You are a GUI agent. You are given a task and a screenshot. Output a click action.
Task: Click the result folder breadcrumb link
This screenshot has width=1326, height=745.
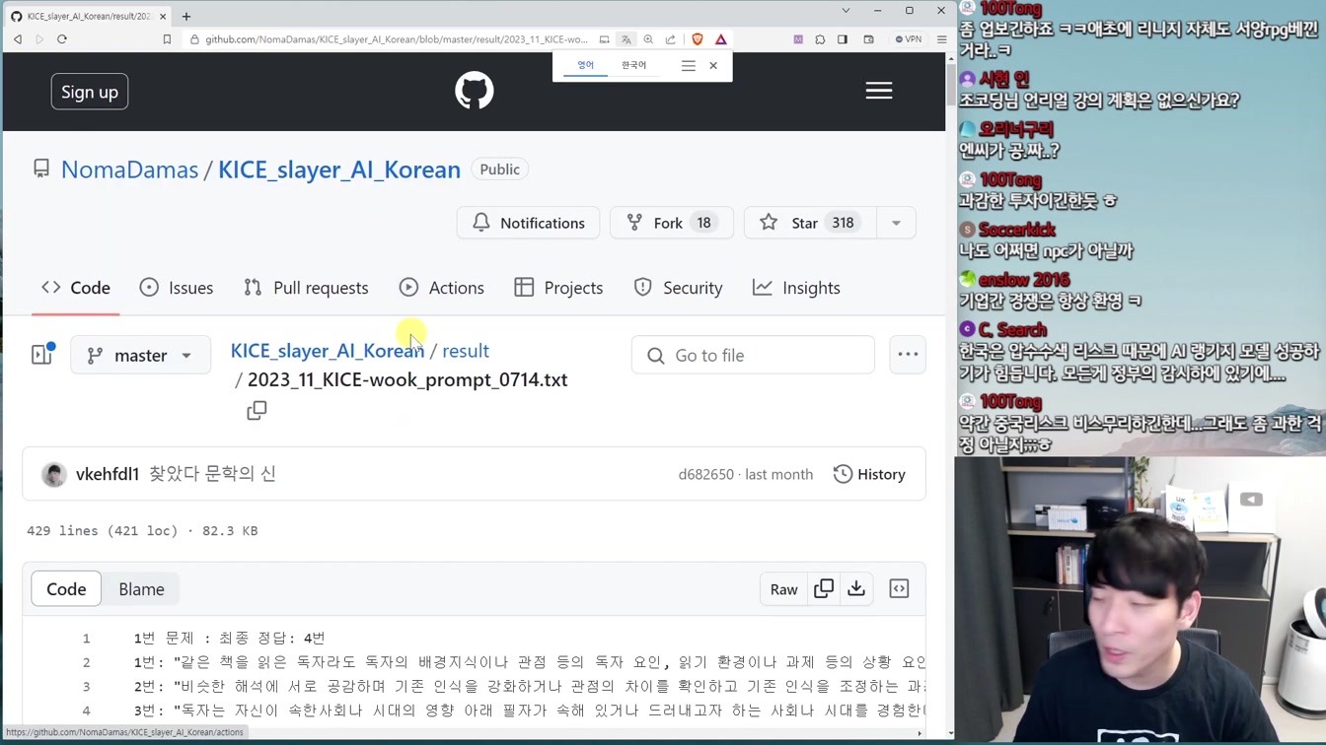pos(466,351)
